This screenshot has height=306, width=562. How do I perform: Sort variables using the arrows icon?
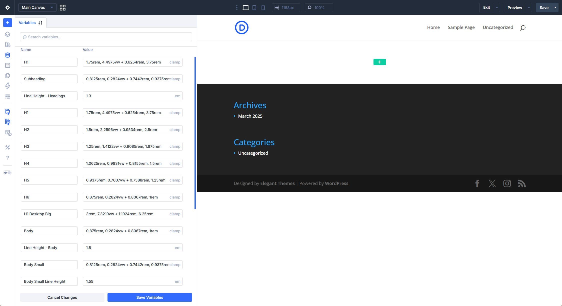coord(40,23)
